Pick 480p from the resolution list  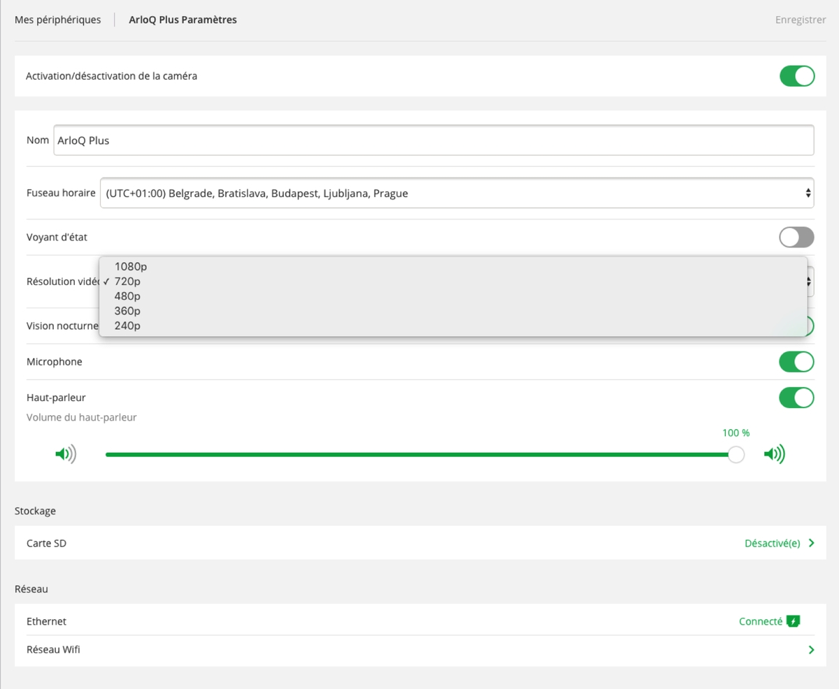point(453,296)
